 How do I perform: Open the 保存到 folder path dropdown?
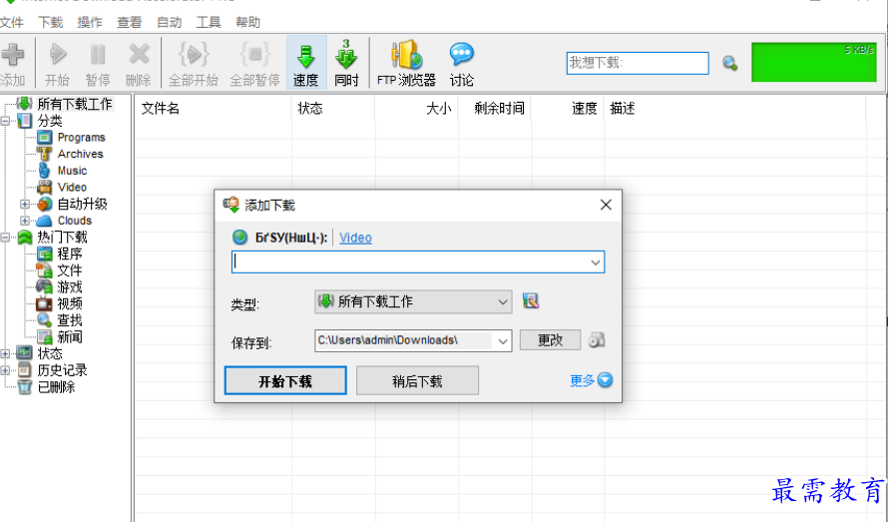[502, 340]
